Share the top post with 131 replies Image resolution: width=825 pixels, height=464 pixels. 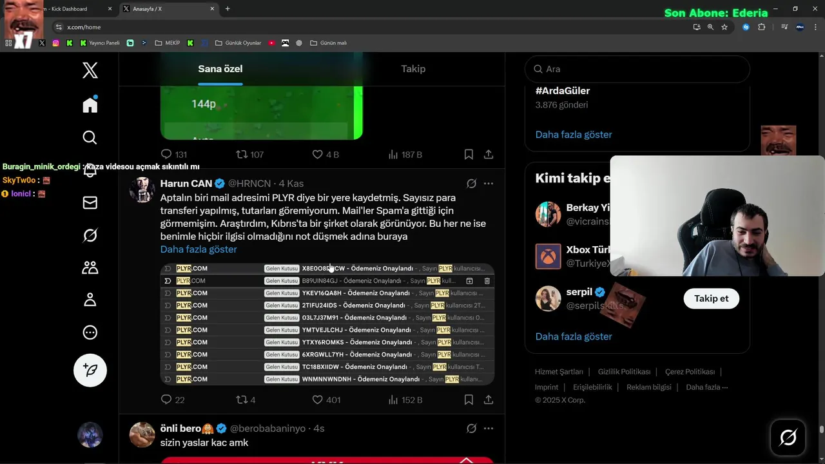(489, 155)
